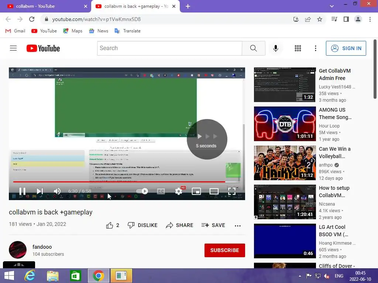
Task: Open more actions ellipsis under video
Action: point(238,226)
